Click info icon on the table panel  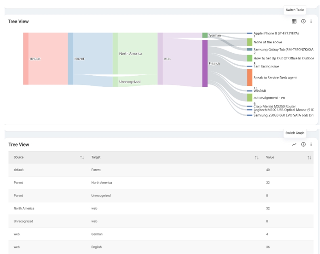[x=303, y=145]
